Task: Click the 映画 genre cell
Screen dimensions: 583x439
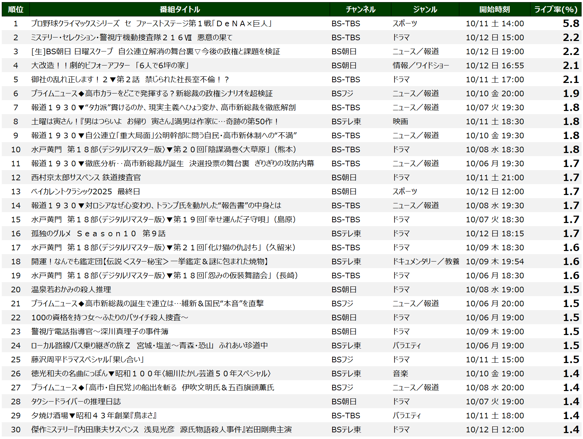Action: pos(400,121)
